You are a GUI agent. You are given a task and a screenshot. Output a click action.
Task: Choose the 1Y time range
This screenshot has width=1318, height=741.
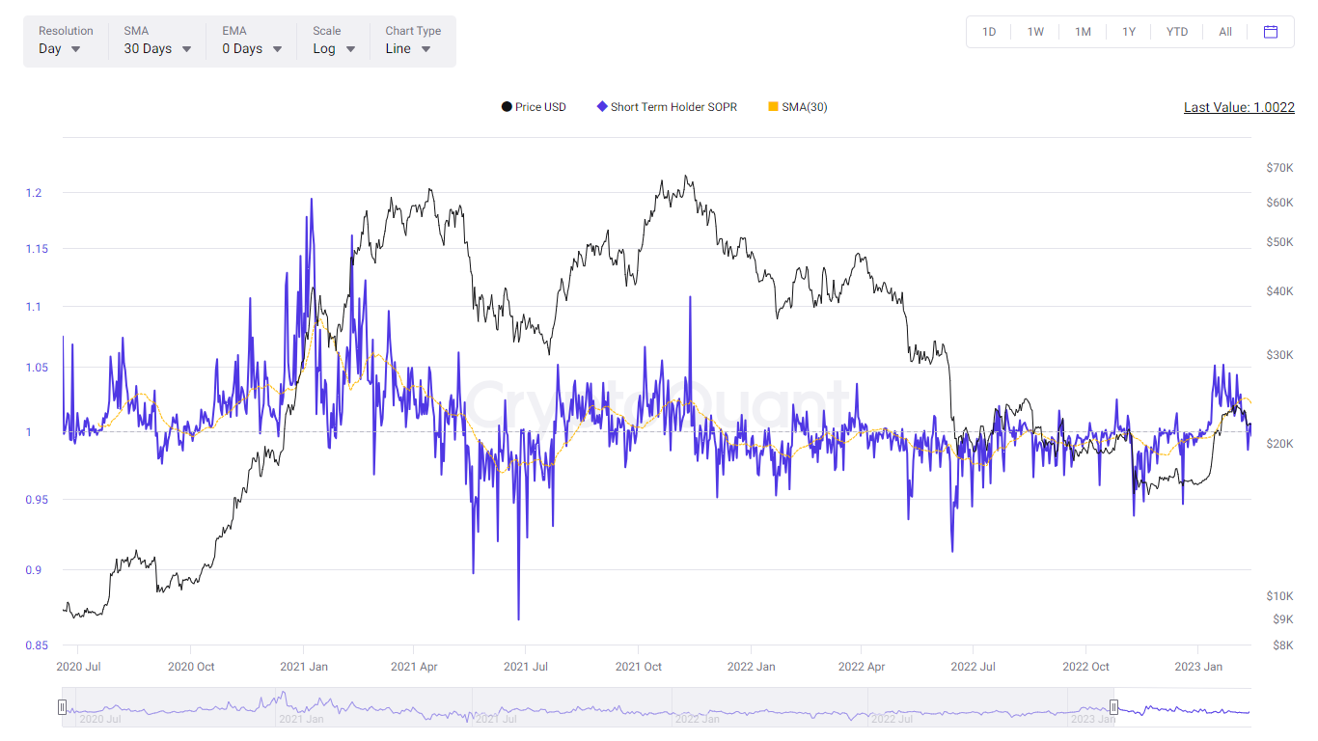(1129, 32)
